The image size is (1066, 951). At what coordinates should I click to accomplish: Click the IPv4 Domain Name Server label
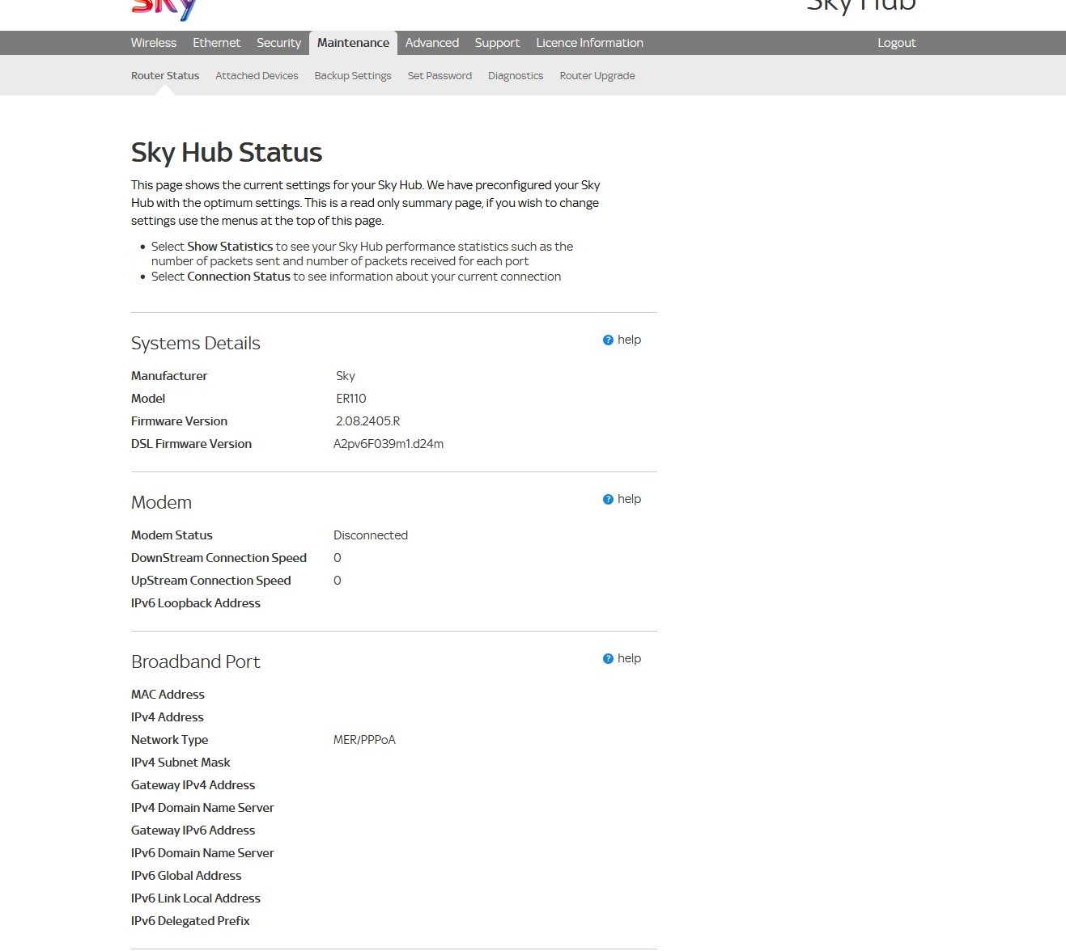click(x=202, y=808)
